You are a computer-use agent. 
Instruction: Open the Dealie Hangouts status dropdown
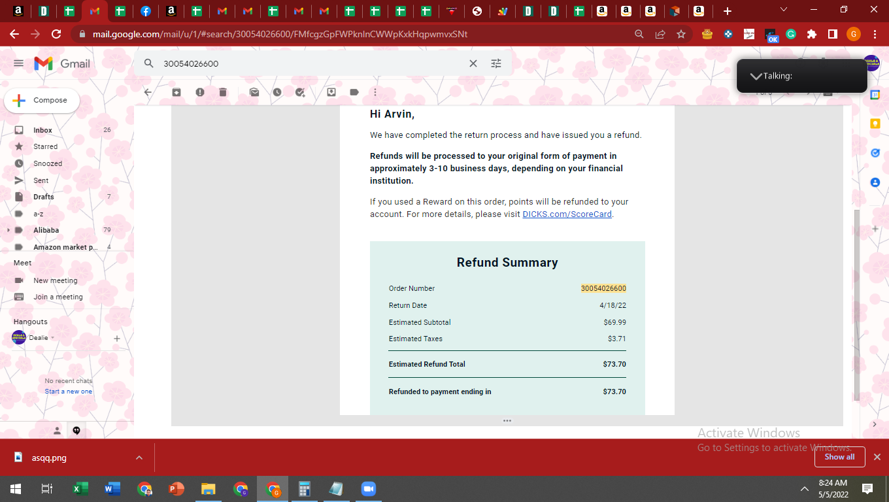click(x=53, y=338)
